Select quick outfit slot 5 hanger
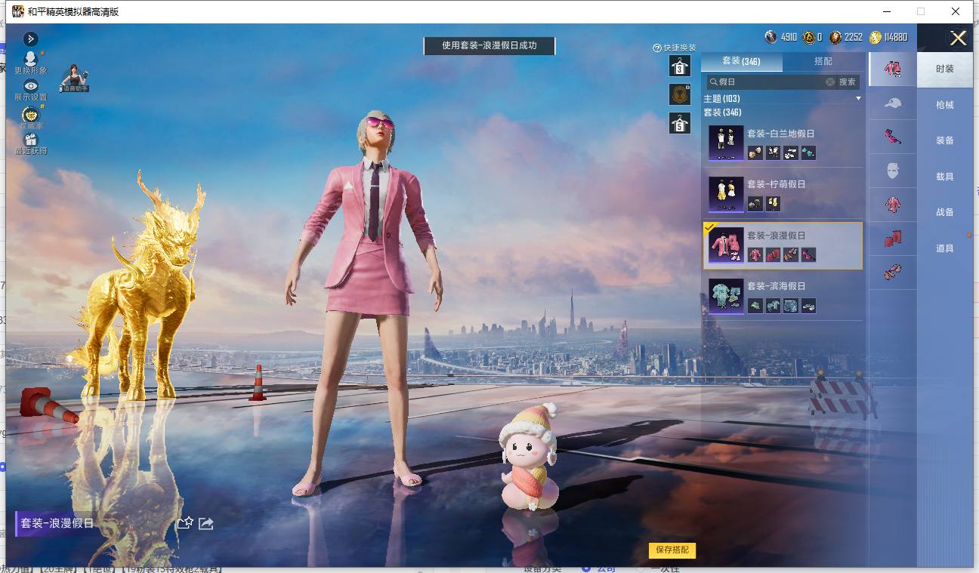Image resolution: width=979 pixels, height=573 pixels. [680, 123]
